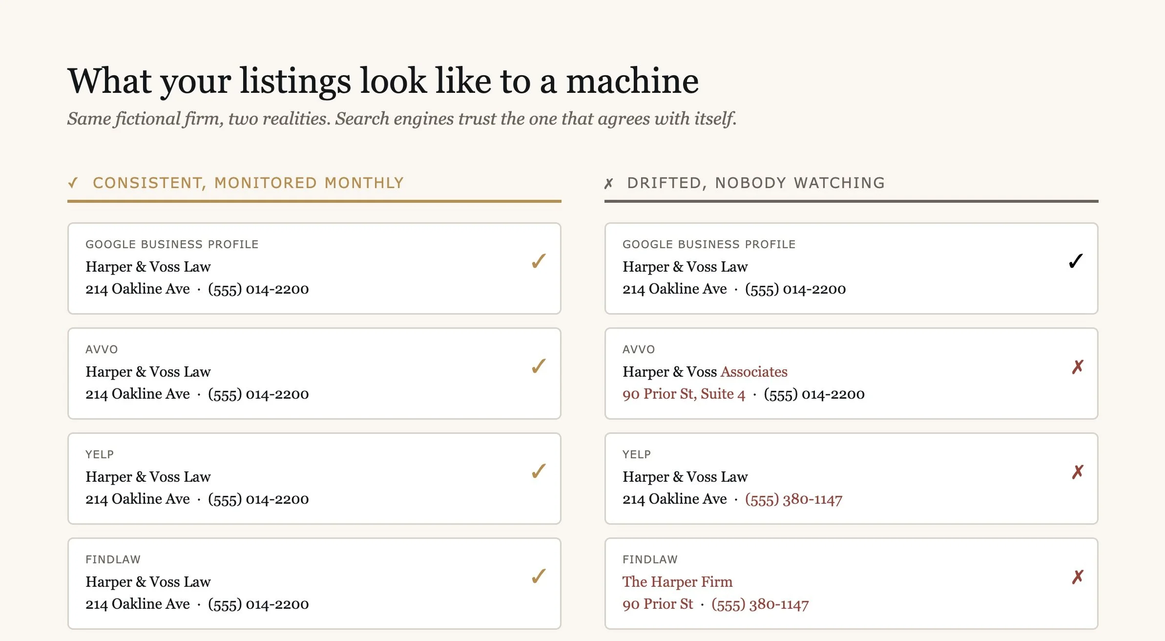Click '(555) 380-1147' phone in drifted FindLaw card
The height and width of the screenshot is (641, 1165).
click(x=760, y=604)
